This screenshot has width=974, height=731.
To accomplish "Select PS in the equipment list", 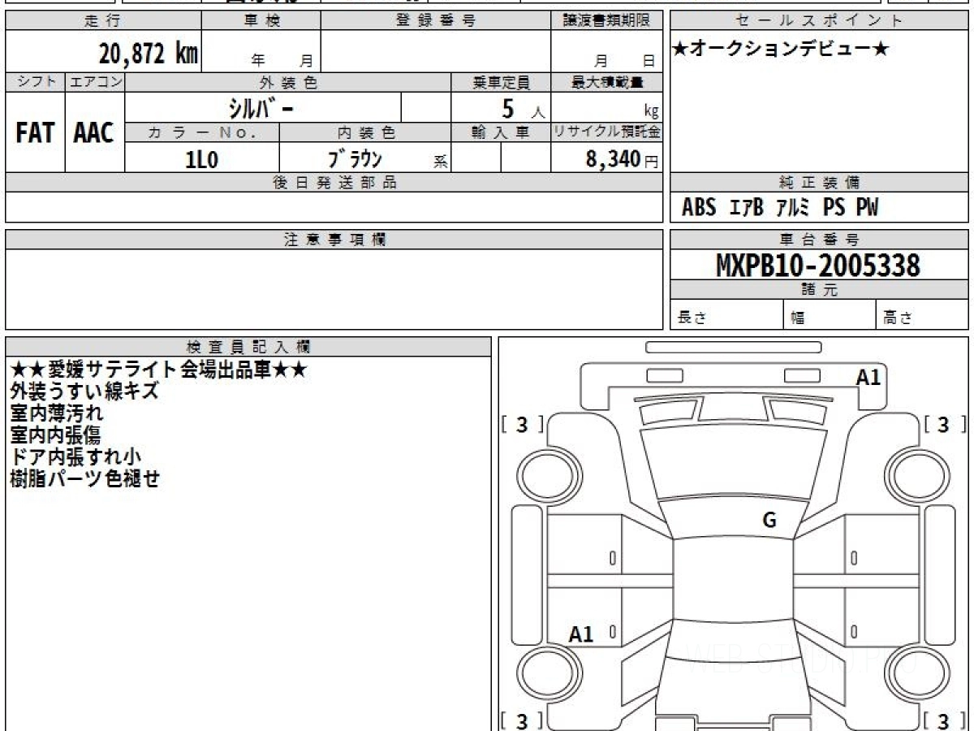I will 834,208.
